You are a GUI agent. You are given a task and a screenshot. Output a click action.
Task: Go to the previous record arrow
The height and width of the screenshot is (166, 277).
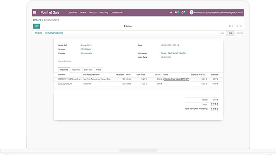click(x=237, y=26)
